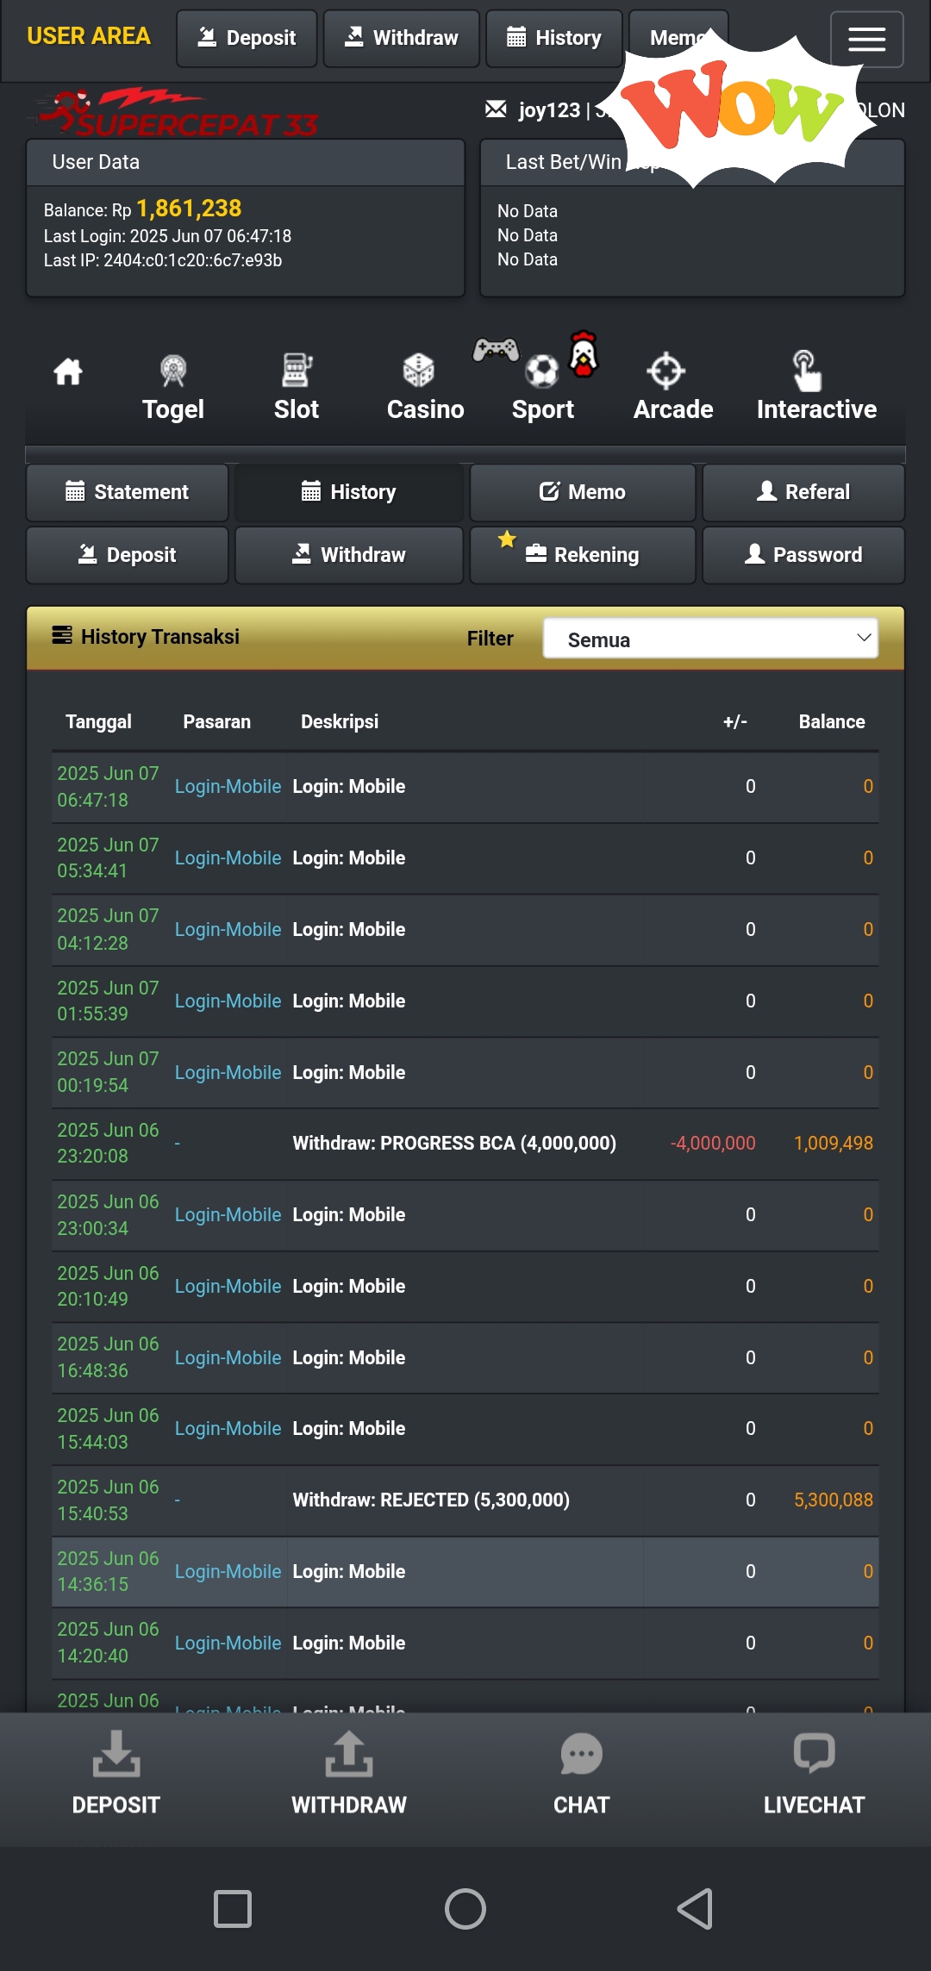
Task: Open the Referal tab
Action: (x=803, y=492)
